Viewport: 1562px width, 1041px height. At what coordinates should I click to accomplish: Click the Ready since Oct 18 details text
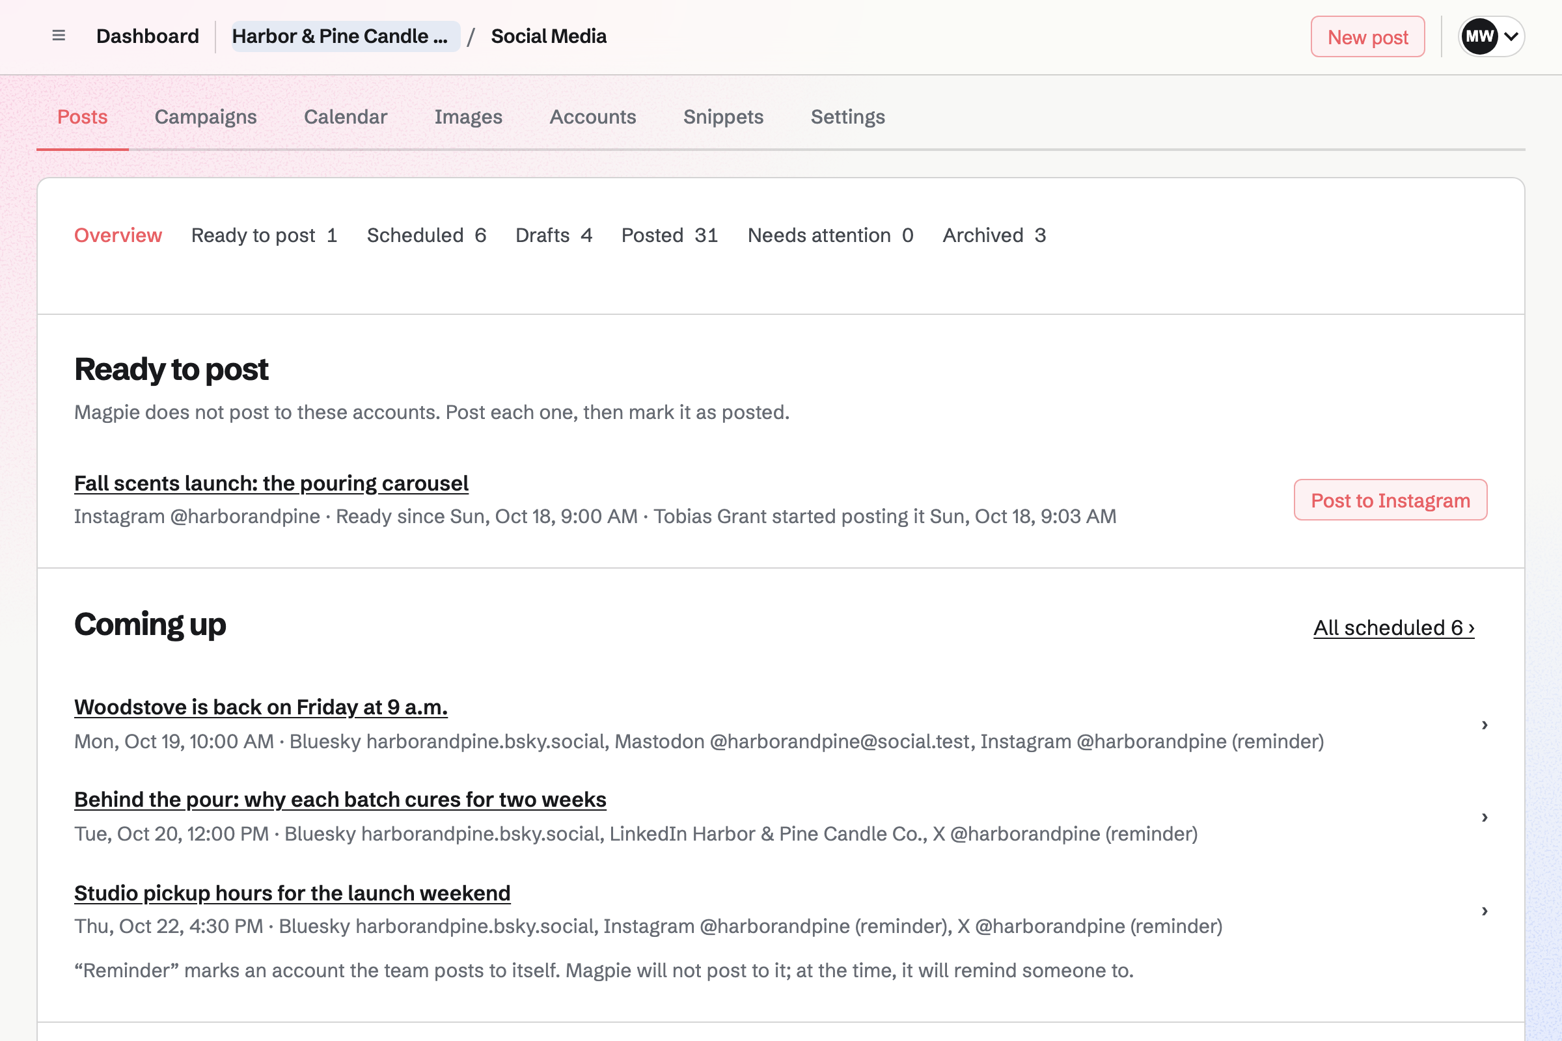point(595,517)
